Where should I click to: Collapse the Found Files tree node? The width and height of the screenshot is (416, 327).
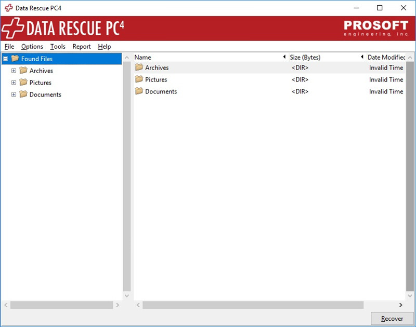(5, 59)
